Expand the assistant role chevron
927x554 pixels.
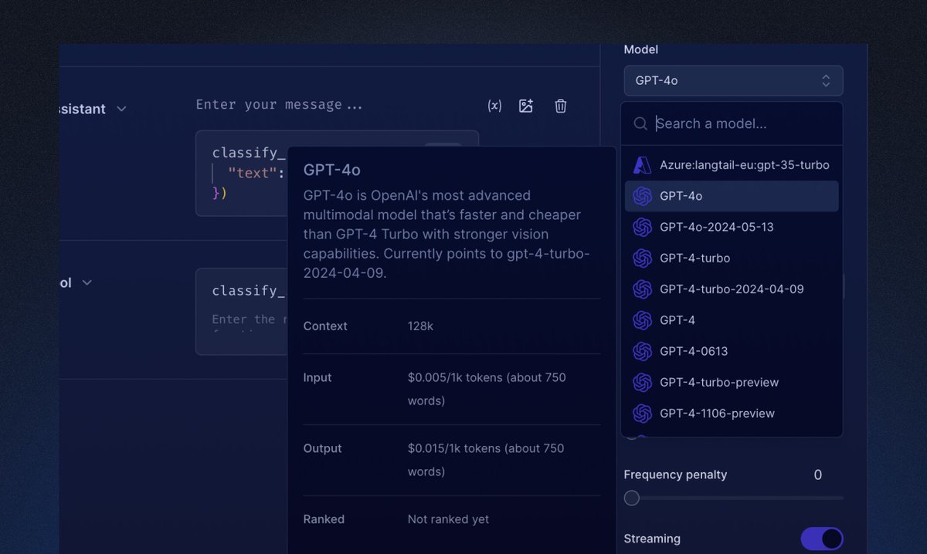pos(121,109)
